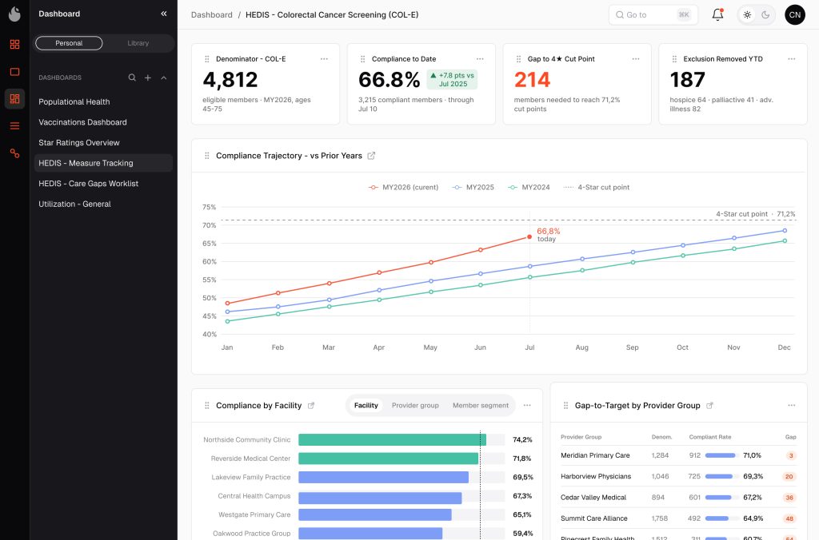The height and width of the screenshot is (540, 819).
Task: Click the list-lines icon in the left rail
Action: [x=14, y=125]
